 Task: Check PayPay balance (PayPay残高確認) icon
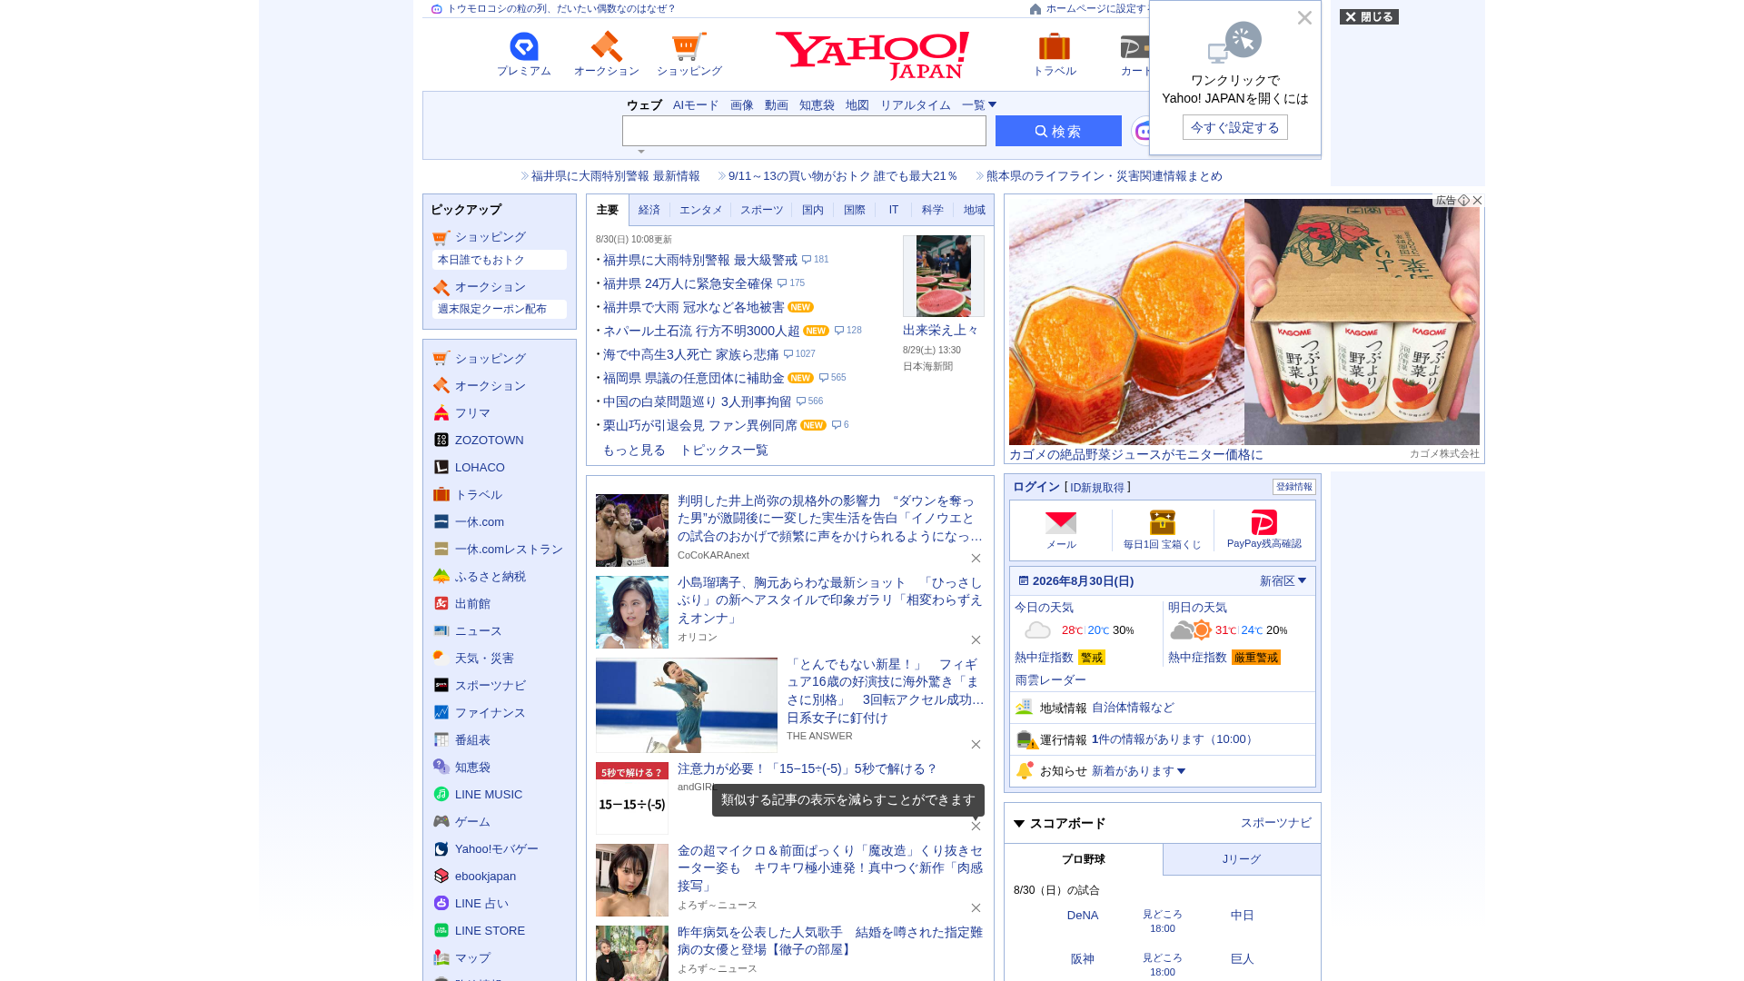pyautogui.click(x=1263, y=530)
